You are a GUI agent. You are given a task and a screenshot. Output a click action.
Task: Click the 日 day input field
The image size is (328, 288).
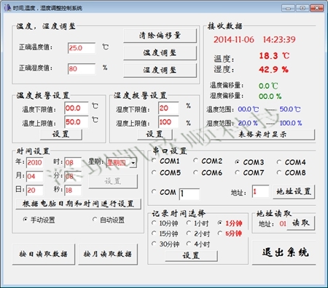(x=35, y=190)
